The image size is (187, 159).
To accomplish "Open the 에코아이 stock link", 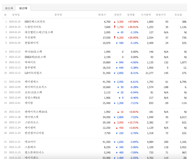I will click(30, 142).
